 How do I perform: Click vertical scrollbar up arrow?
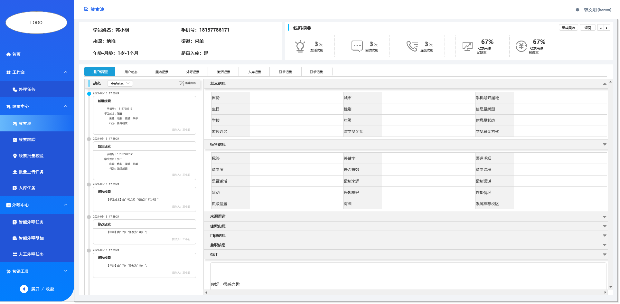pos(611,82)
